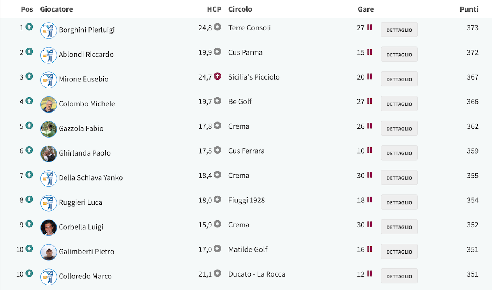Screen dimensions: 492x290
Task: Sort table by Punti column header
Action: (469, 9)
